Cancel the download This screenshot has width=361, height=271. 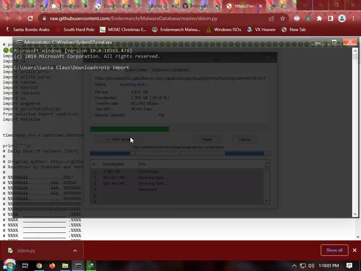click(245, 139)
